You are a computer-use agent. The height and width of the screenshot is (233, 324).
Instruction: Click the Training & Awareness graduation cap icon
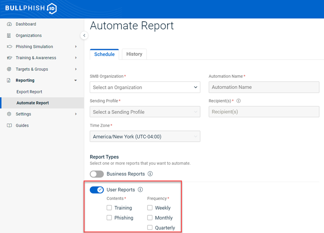[9, 58]
